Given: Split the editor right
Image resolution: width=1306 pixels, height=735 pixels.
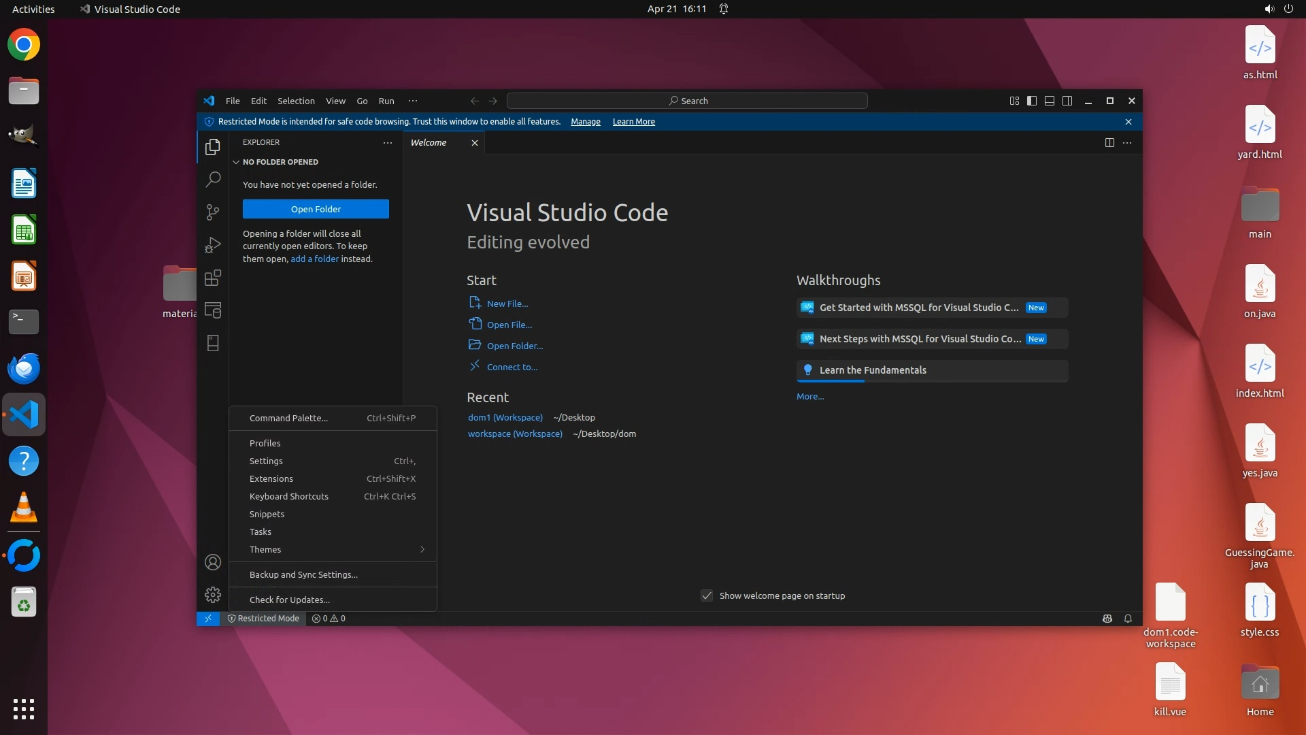Looking at the screenshot, I should click(1109, 143).
